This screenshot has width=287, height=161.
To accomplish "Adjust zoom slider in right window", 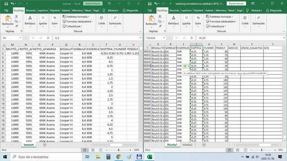I will tap(261, 150).
